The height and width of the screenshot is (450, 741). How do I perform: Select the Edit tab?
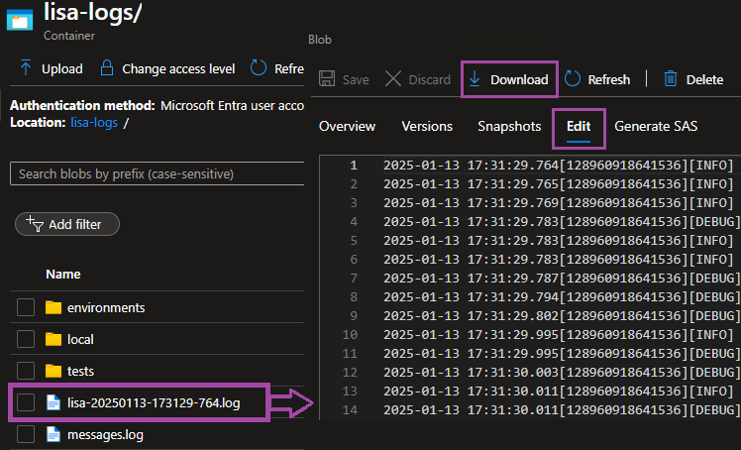pyautogui.click(x=579, y=126)
